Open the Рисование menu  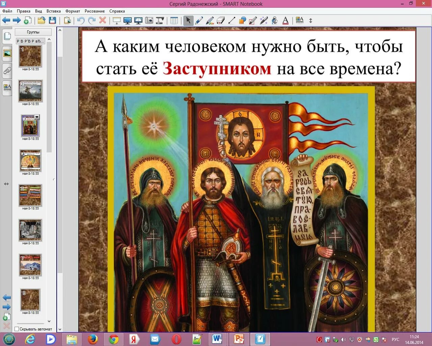pyautogui.click(x=94, y=11)
